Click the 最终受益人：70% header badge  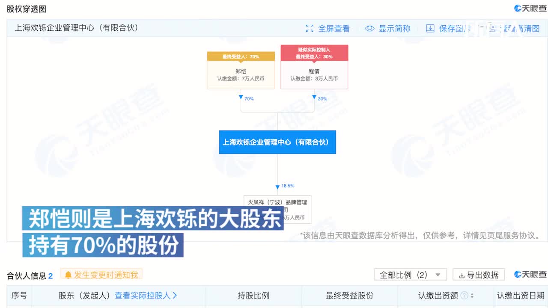[x=241, y=56]
